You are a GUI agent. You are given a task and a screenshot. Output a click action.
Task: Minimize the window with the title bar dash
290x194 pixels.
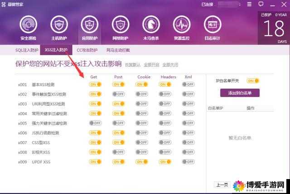[272, 6]
